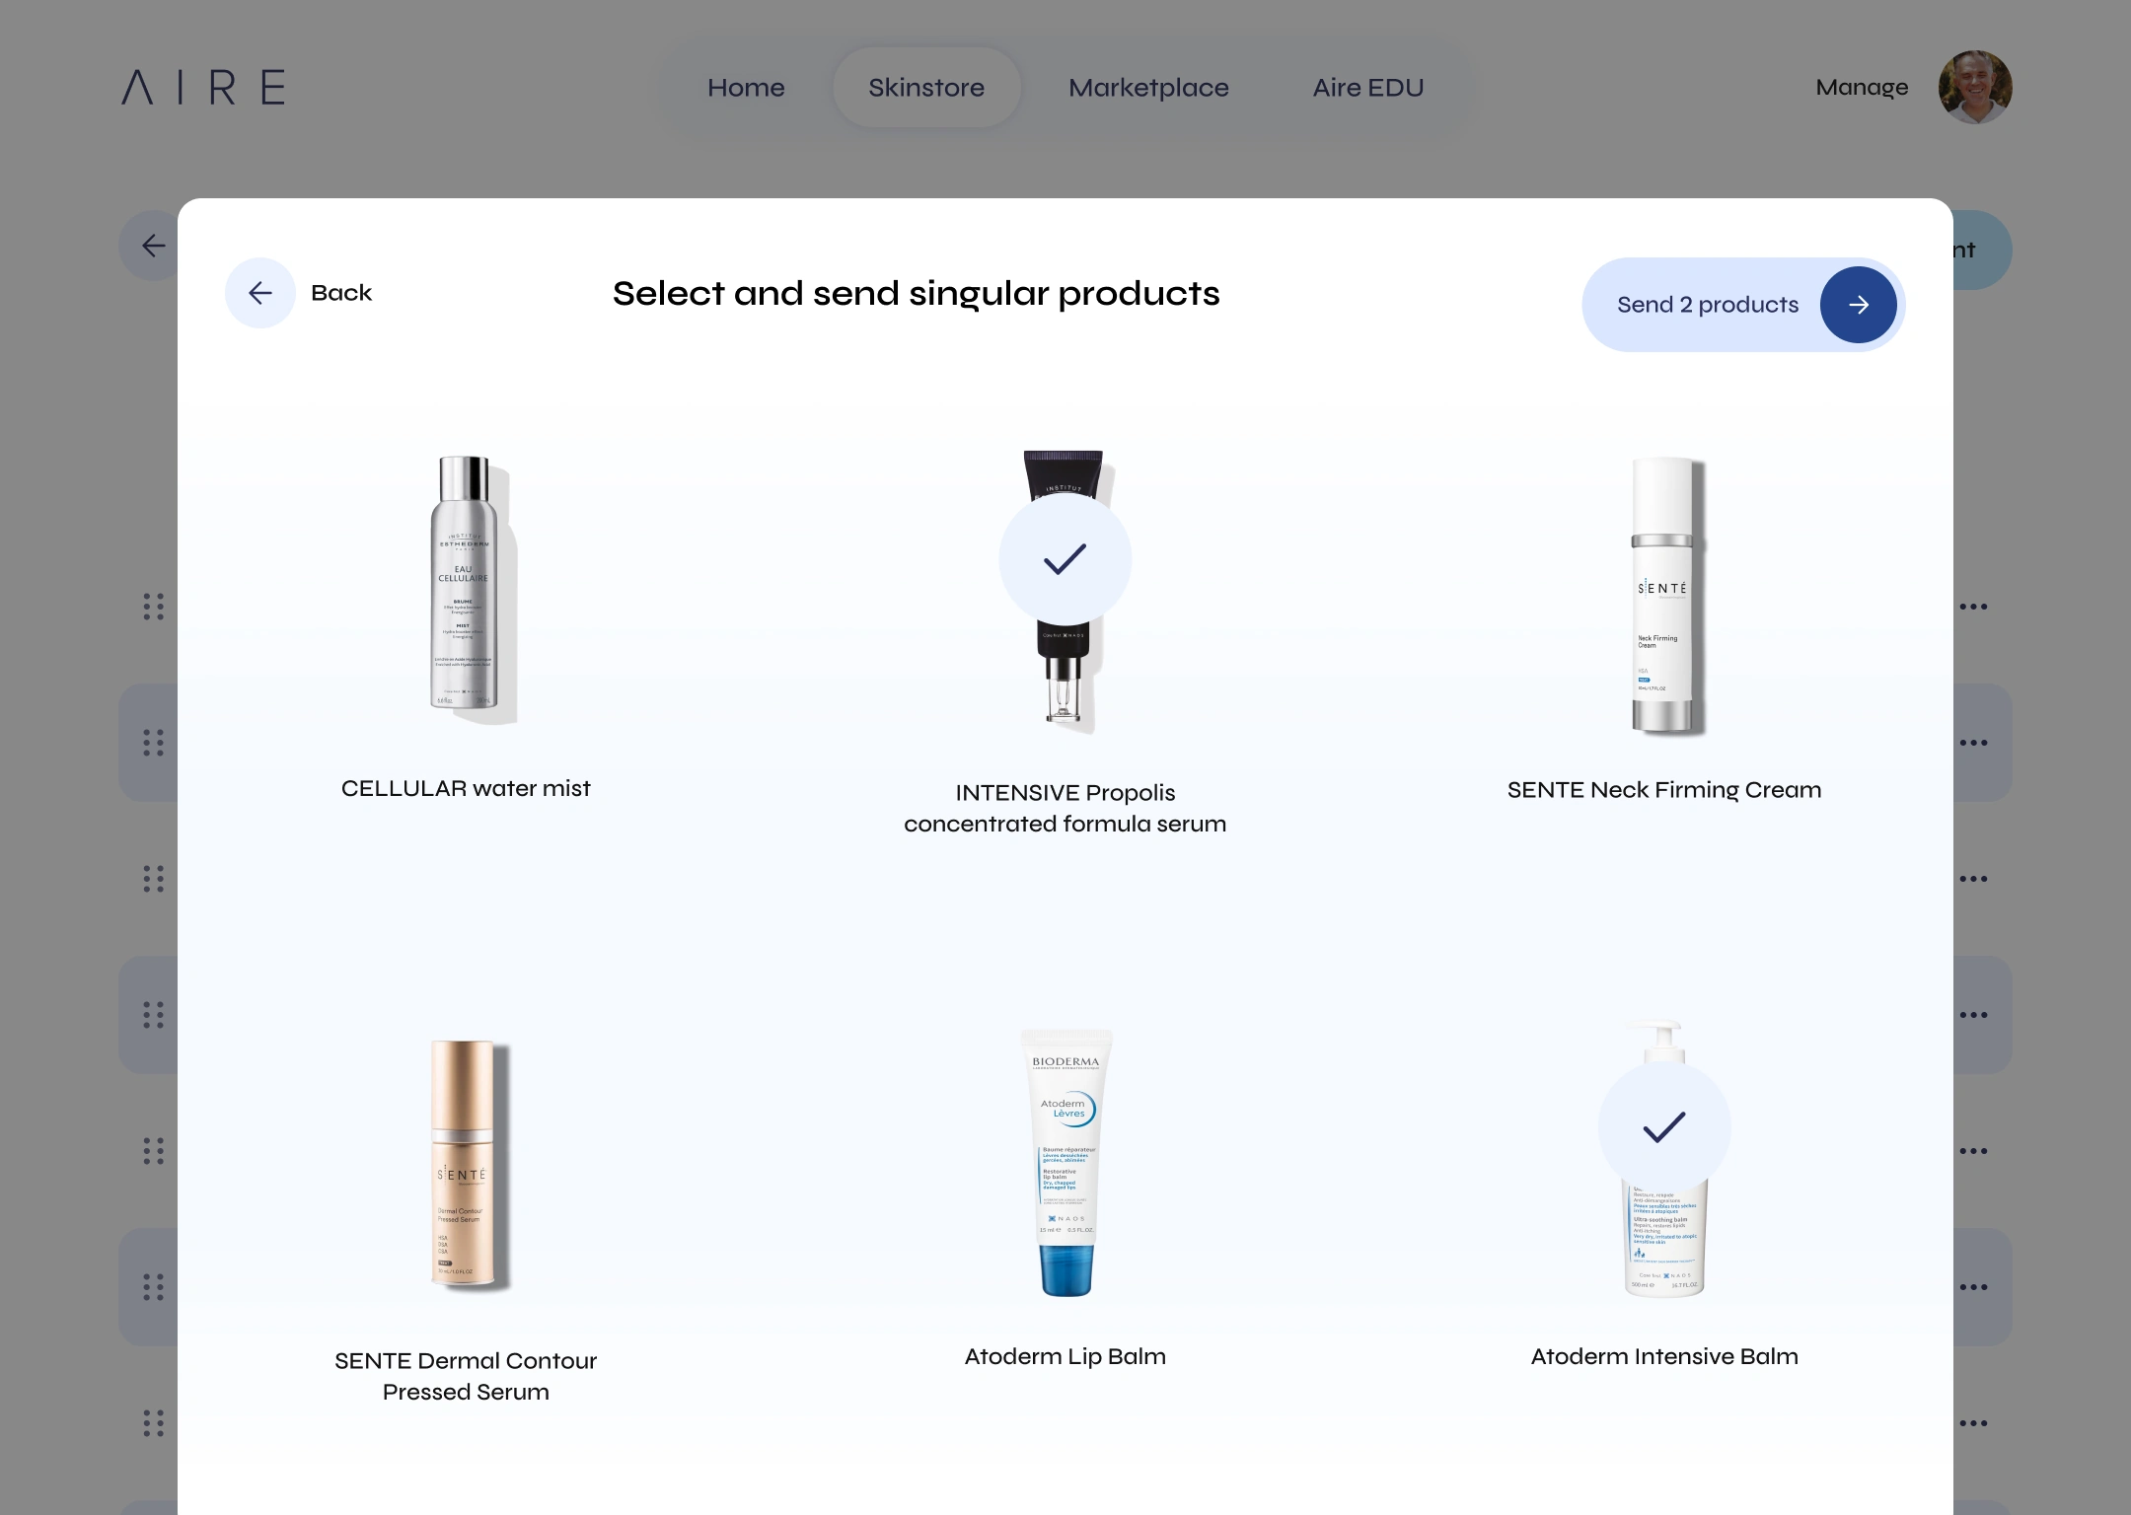Click the topmost drag handle dots icon
2131x1515 pixels.
pos(153,607)
